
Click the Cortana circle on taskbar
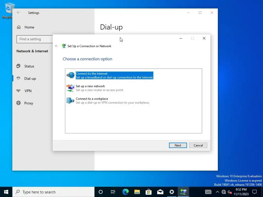click(x=101, y=192)
